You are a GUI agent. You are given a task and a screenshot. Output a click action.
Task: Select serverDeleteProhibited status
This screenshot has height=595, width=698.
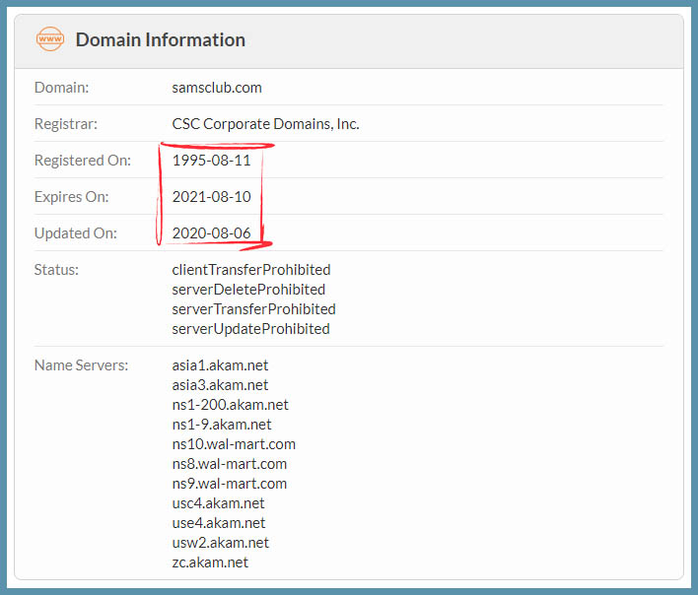pos(248,290)
